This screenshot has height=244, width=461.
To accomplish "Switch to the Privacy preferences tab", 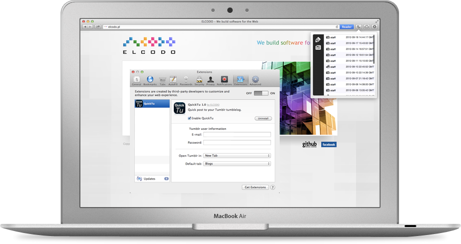I will 211,80.
